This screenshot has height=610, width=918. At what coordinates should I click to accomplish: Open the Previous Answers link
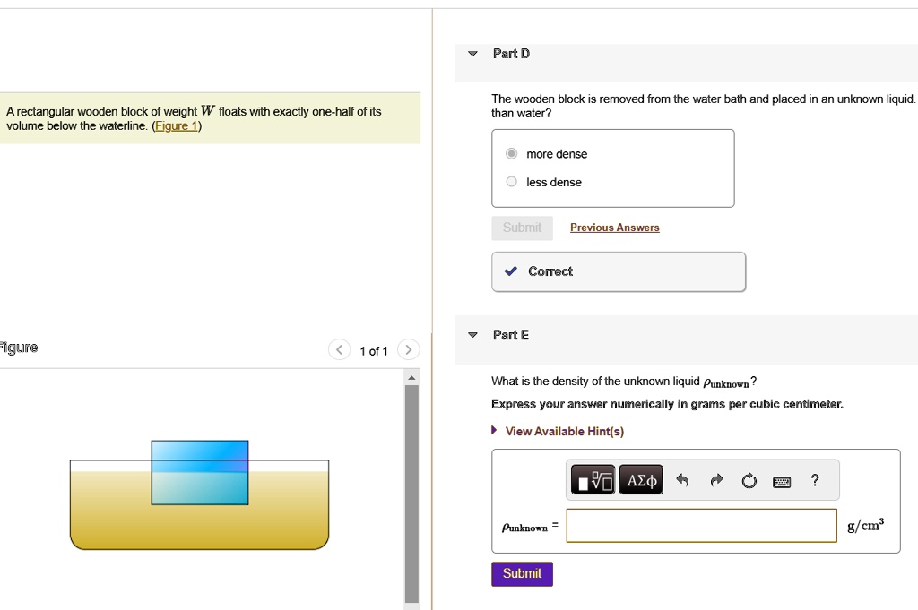click(x=614, y=228)
